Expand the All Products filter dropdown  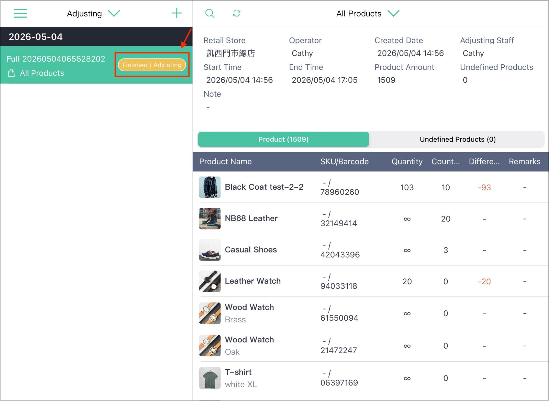[x=368, y=13]
